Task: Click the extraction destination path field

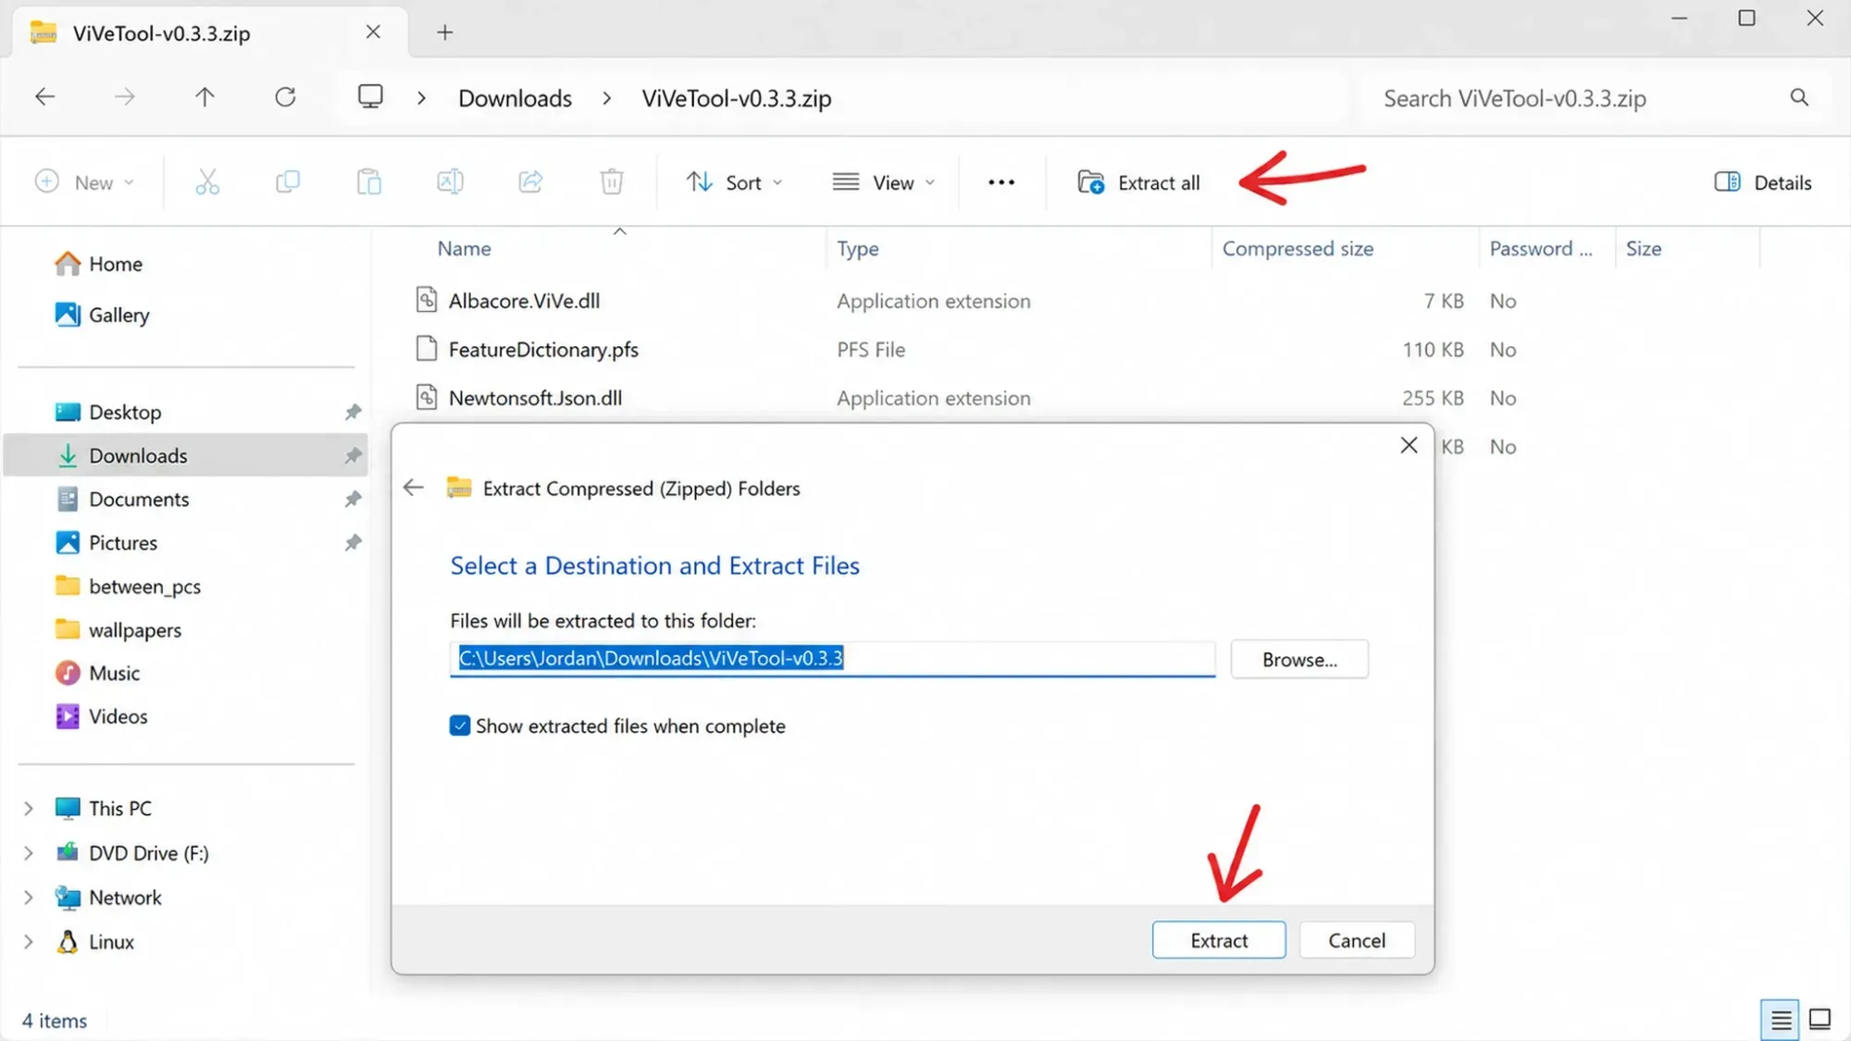Action: [x=832, y=659]
